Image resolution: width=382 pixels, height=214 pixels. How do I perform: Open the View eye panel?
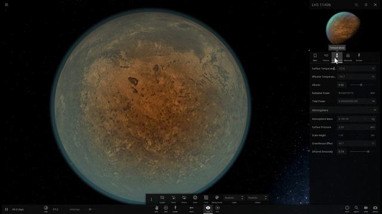[208, 209]
